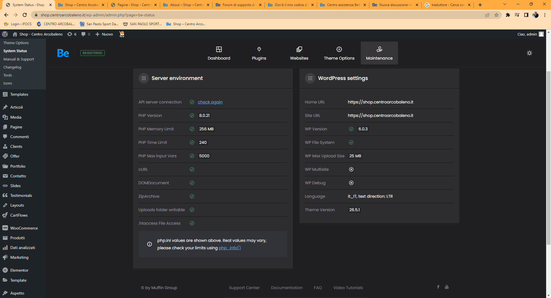Open CENTRO ARCOBAL... bookmark
551x298 pixels.
tap(56, 24)
